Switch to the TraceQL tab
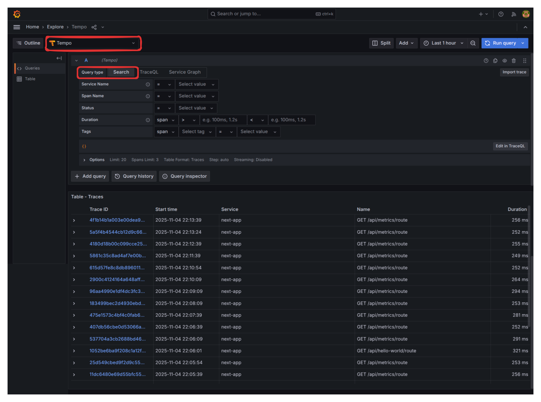Image resolution: width=541 pixels, height=402 pixels. click(x=149, y=72)
